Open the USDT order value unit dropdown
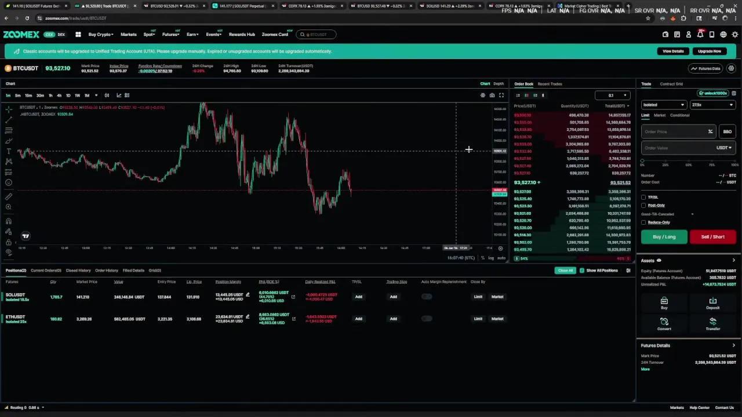 pos(724,148)
